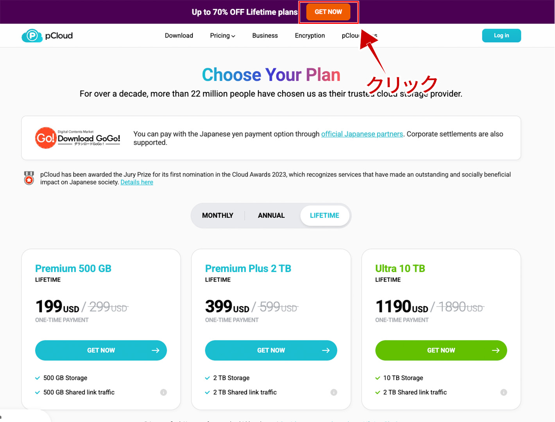Click info icon for 500 GB shared link traffic

[163, 392]
